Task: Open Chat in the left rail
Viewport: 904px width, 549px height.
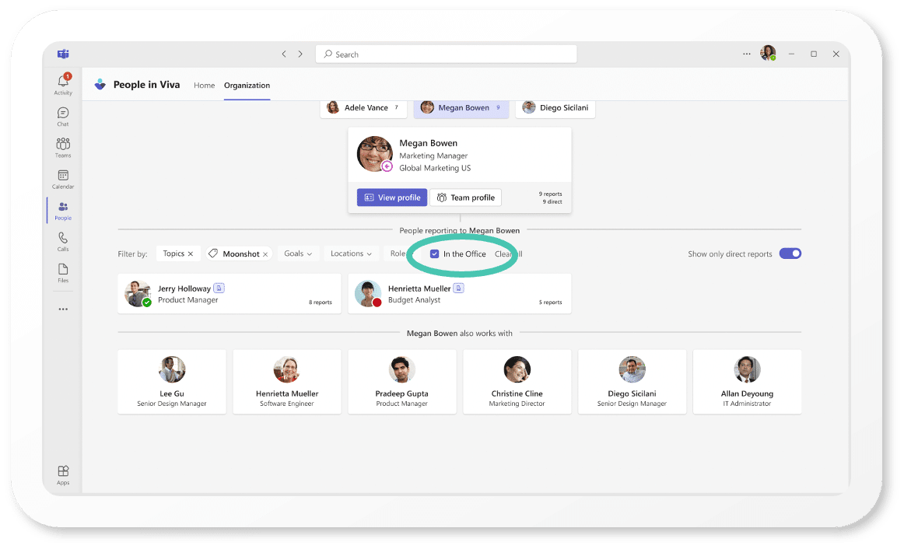Action: [x=63, y=116]
